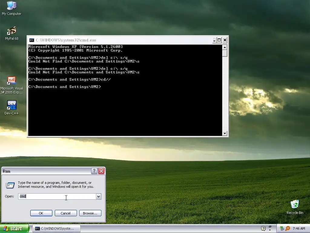Click the orange magnifier tray icon
The height and width of the screenshot is (233, 310).
(x=288, y=228)
